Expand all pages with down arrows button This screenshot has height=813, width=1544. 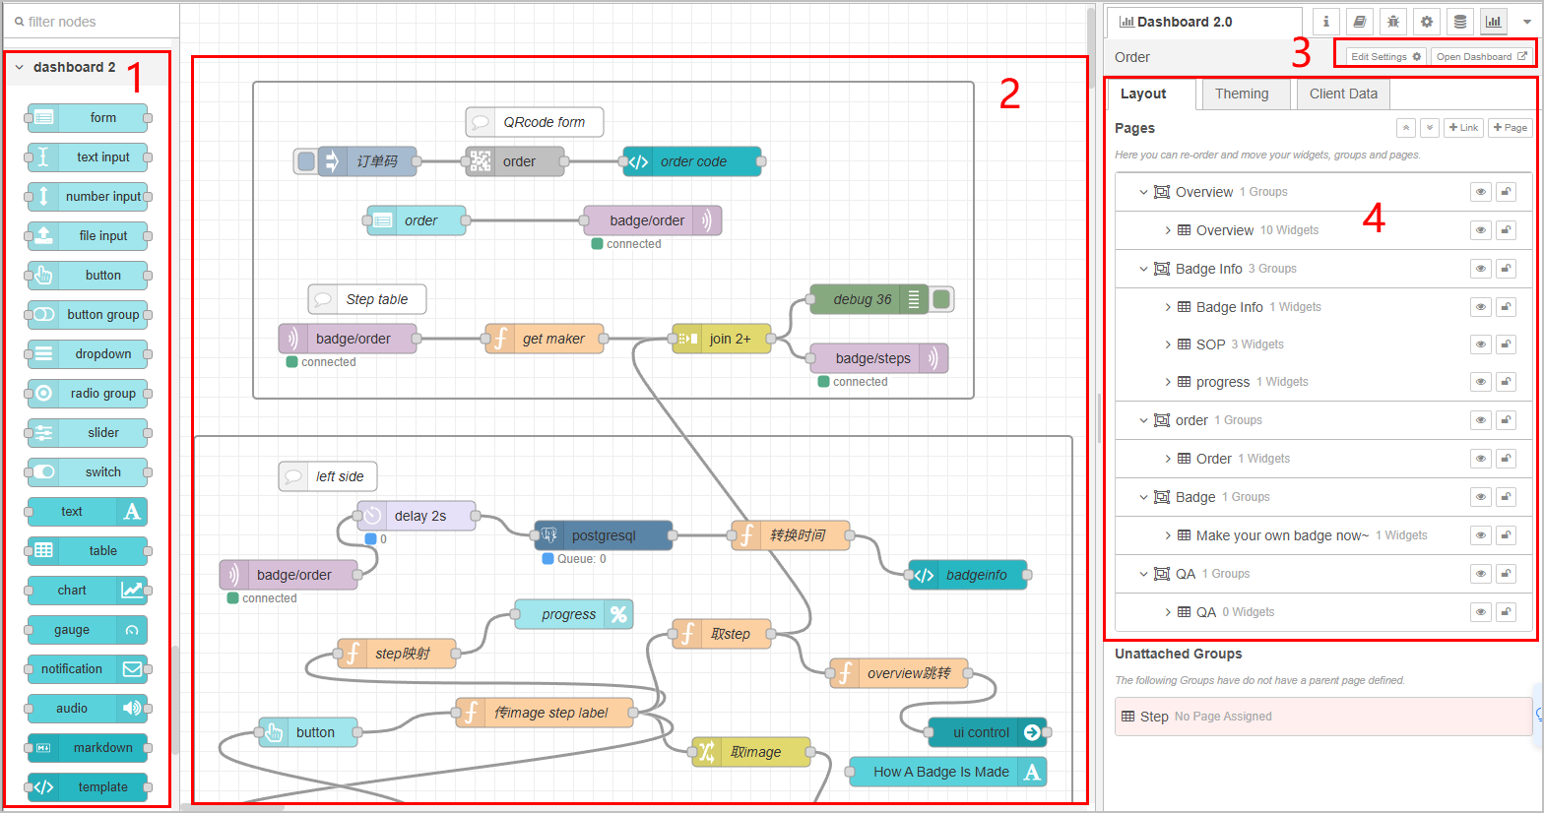click(1429, 128)
